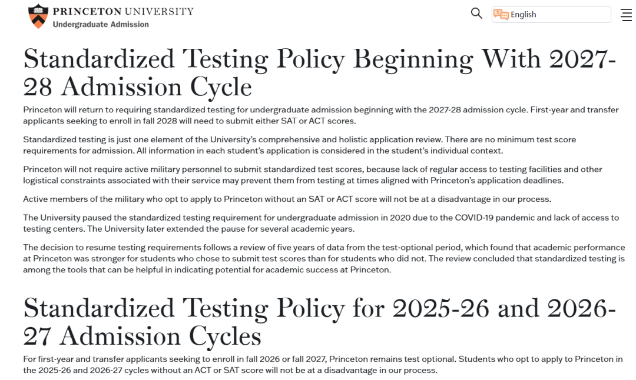Click the paragraph about active military personnel

click(x=312, y=175)
